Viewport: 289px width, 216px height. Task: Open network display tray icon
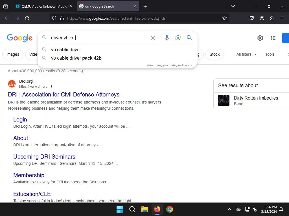point(247,209)
